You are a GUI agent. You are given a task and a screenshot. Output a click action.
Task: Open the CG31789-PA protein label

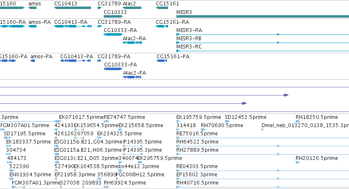(x=114, y=57)
